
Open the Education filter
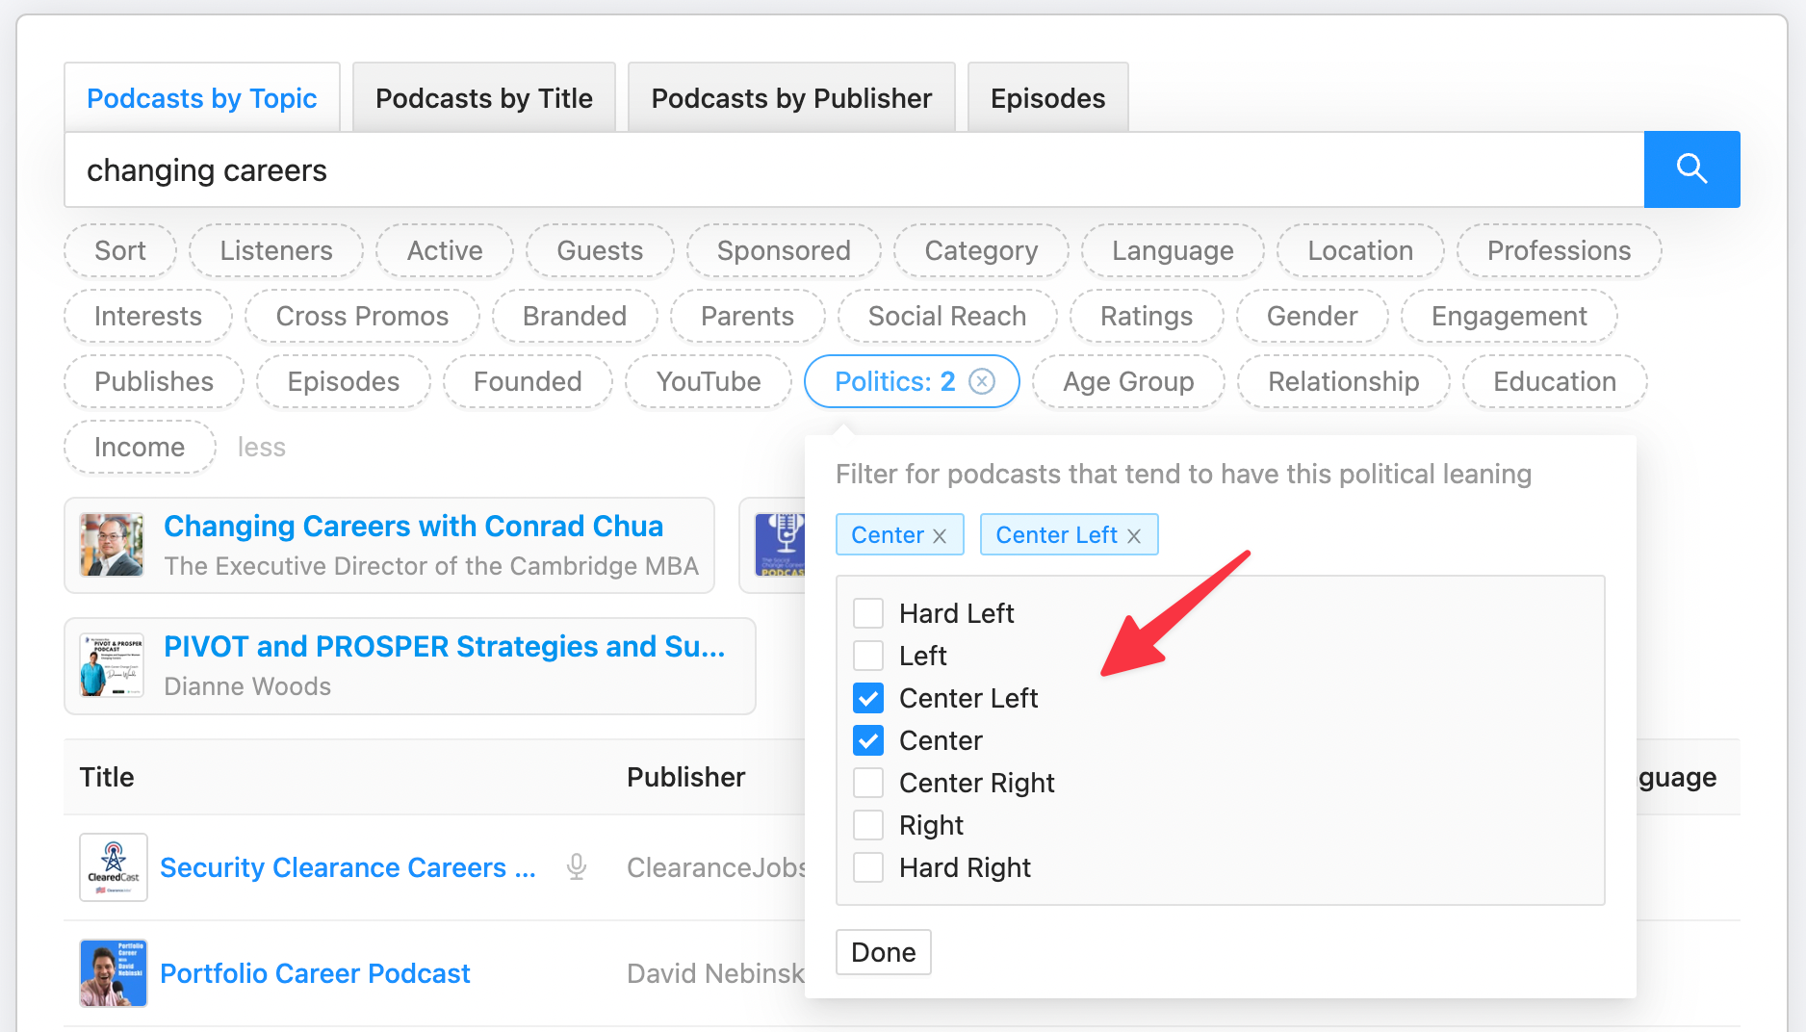1555,381
